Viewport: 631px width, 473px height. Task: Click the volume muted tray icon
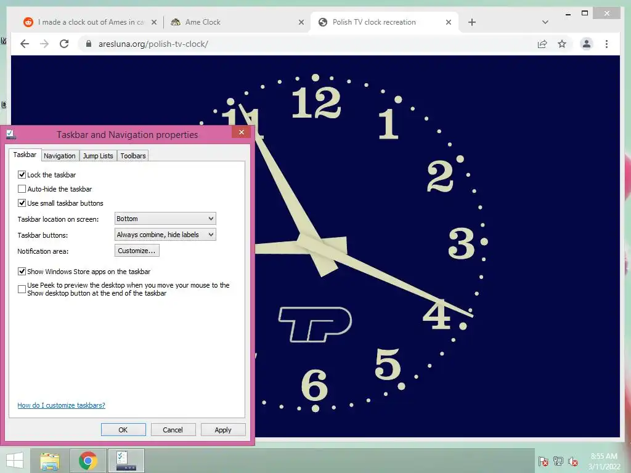(572, 462)
